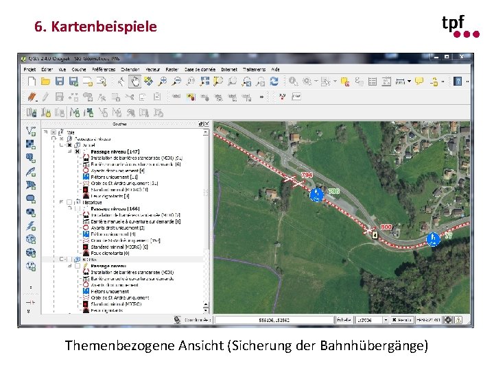Open the select features dropdown arrow

[x=336, y=82]
